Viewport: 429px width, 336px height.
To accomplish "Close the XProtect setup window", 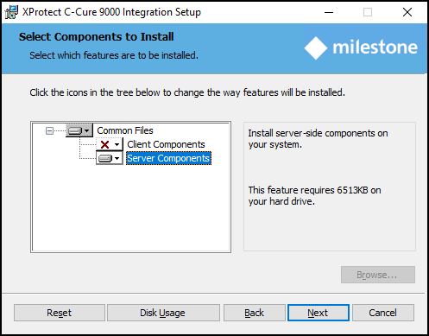I will (407, 12).
